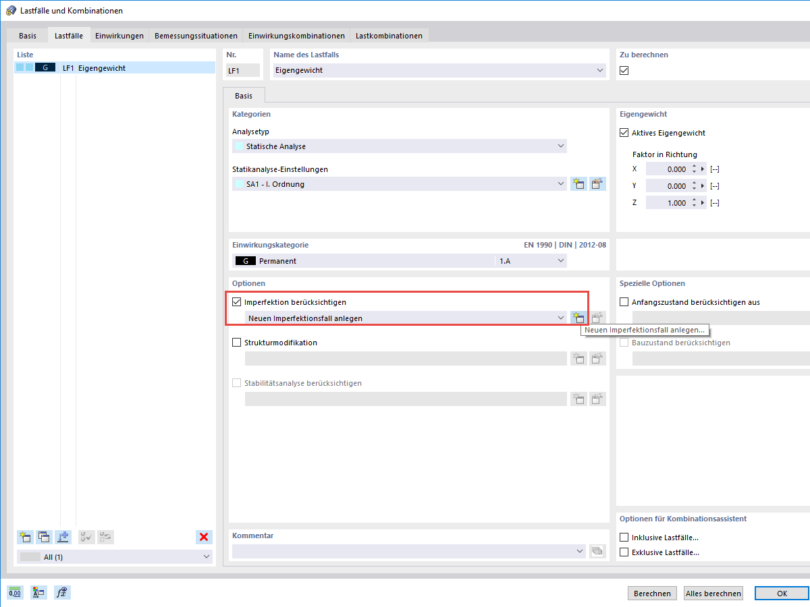
Task: Click the new stability analysis settings icon
Action: [x=578, y=399]
